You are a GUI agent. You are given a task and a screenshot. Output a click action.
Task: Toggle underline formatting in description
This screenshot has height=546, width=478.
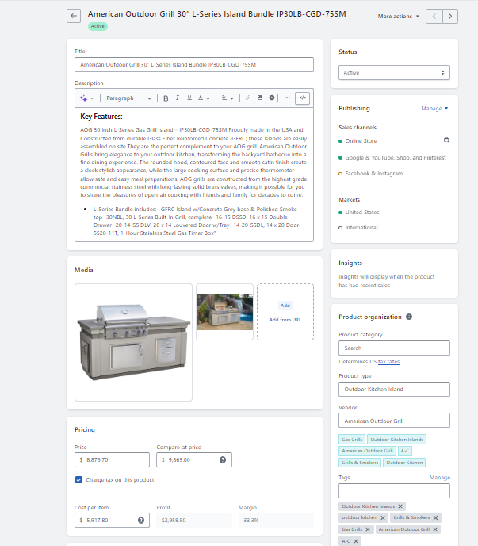click(189, 98)
